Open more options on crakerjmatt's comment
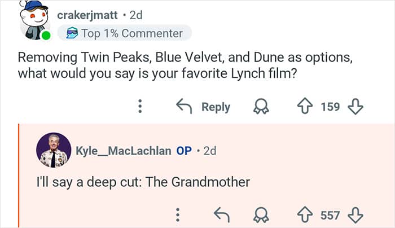395x228 pixels. tap(142, 107)
